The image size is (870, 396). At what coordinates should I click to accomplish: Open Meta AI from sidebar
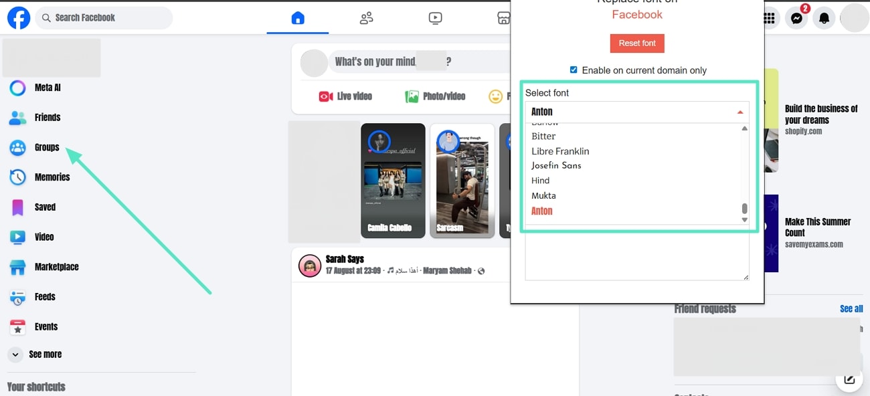tap(48, 88)
